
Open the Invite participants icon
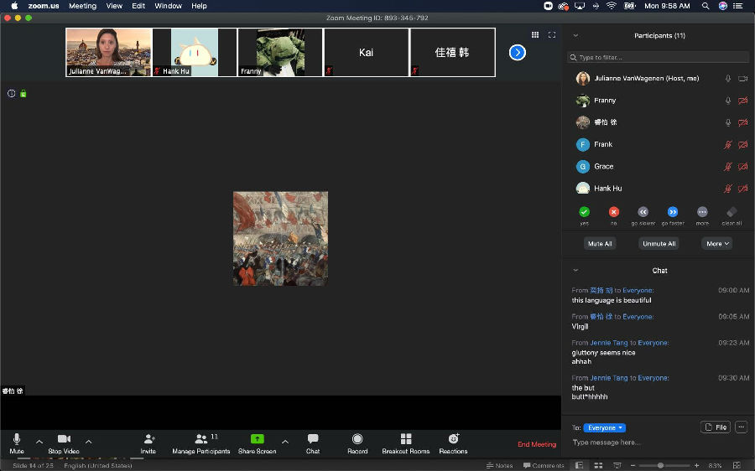pos(148,439)
